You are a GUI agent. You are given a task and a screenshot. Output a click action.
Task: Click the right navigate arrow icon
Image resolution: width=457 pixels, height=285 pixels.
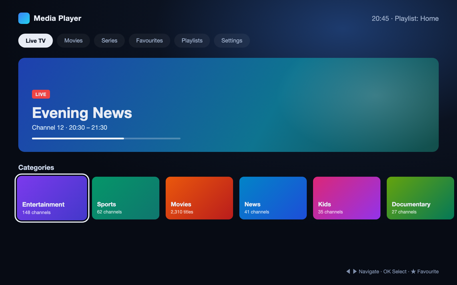coord(355,271)
